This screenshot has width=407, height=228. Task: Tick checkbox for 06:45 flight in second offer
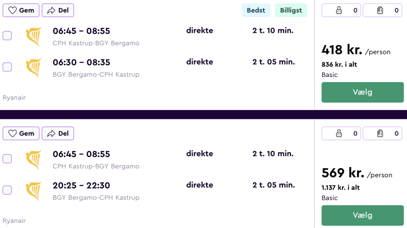[7, 159]
